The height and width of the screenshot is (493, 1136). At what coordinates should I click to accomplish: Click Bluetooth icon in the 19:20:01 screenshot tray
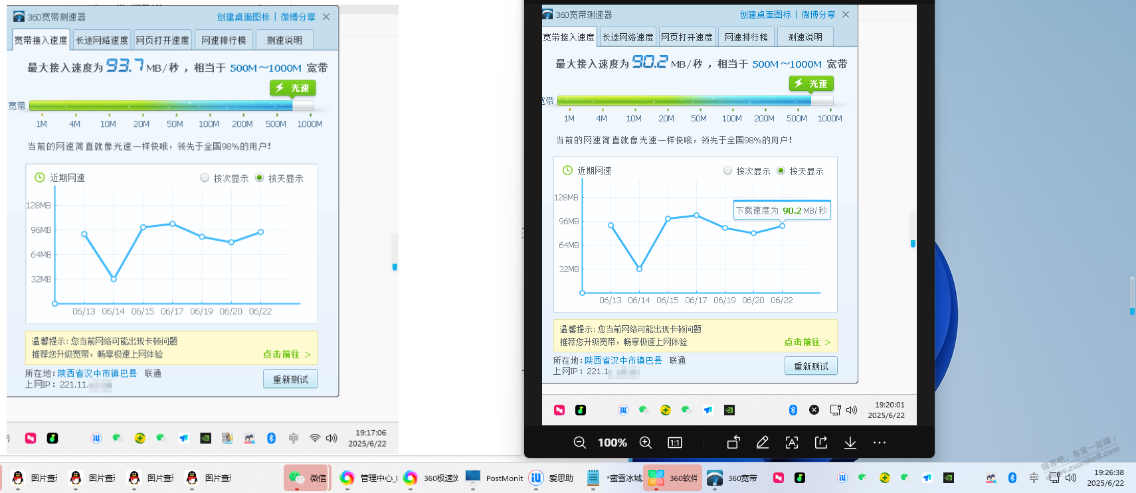coord(793,410)
